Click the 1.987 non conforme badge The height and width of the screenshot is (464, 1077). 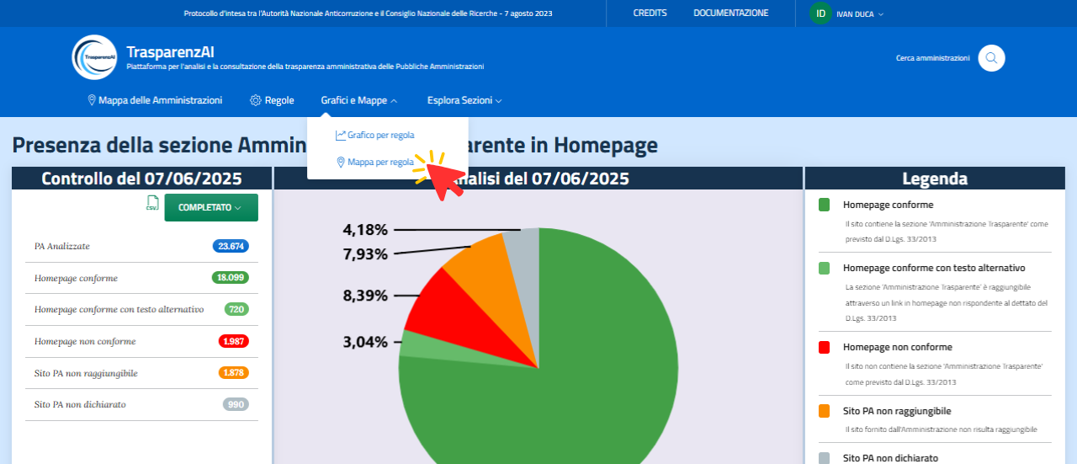(x=234, y=341)
